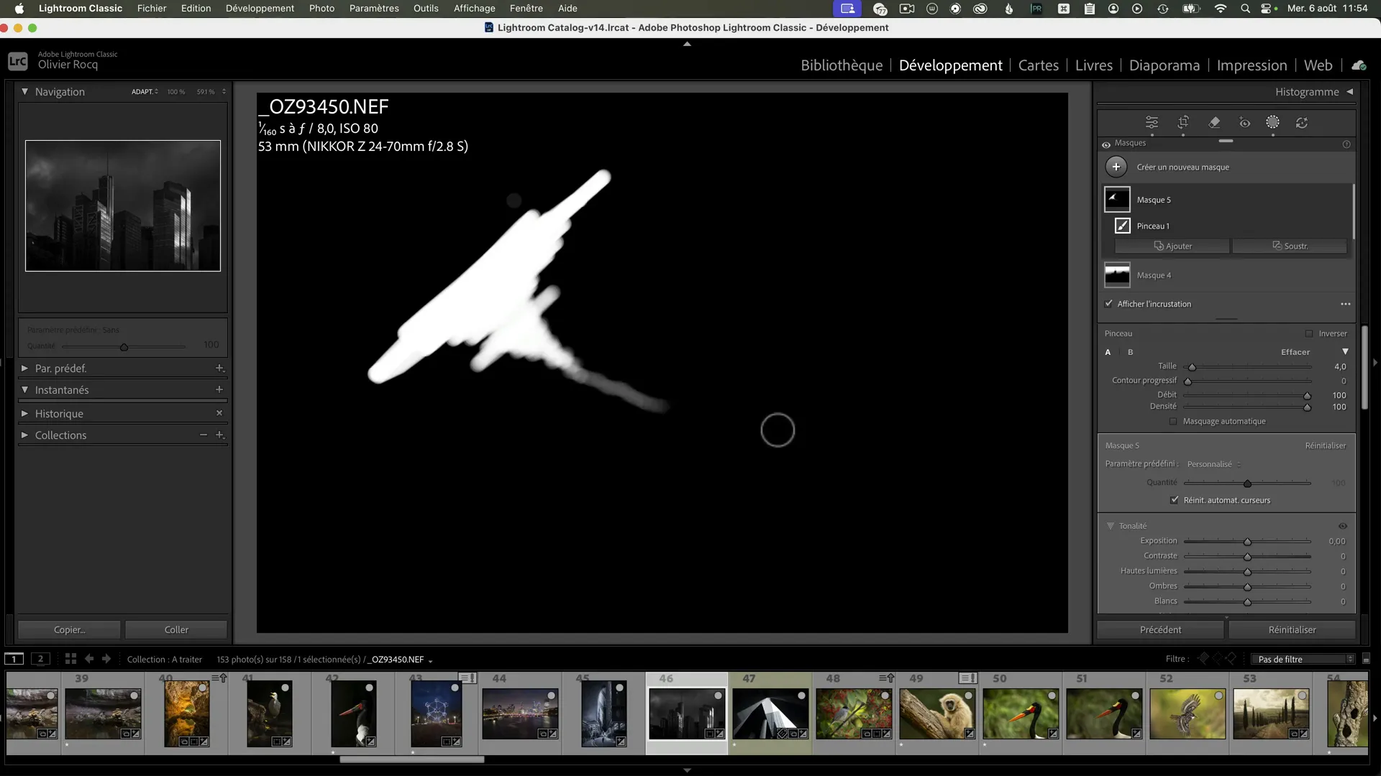
Task: Click the circular arrows sparkle tool icon
Action: point(1302,123)
